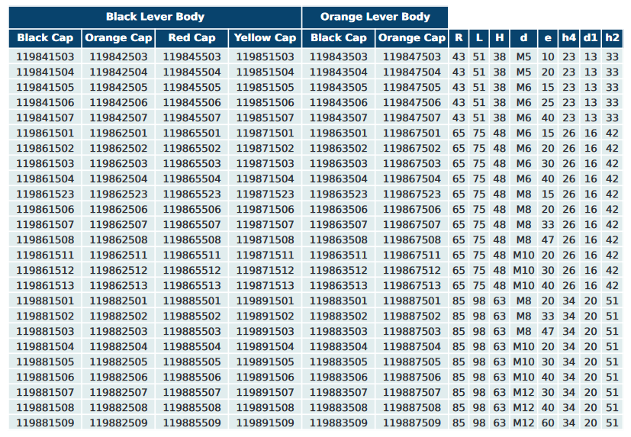
Task: Select part number 119871513
Action: pos(266,286)
